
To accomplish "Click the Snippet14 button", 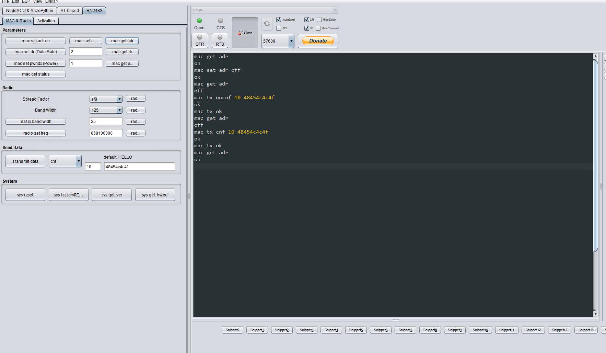I will coord(586,330).
